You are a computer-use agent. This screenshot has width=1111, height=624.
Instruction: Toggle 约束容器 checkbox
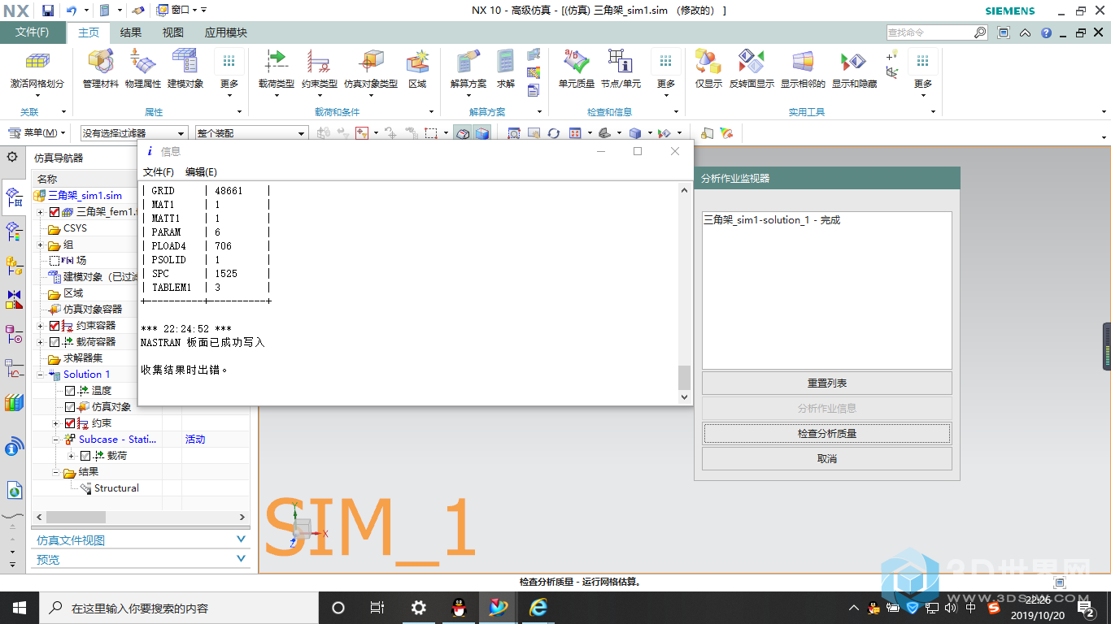tap(55, 326)
